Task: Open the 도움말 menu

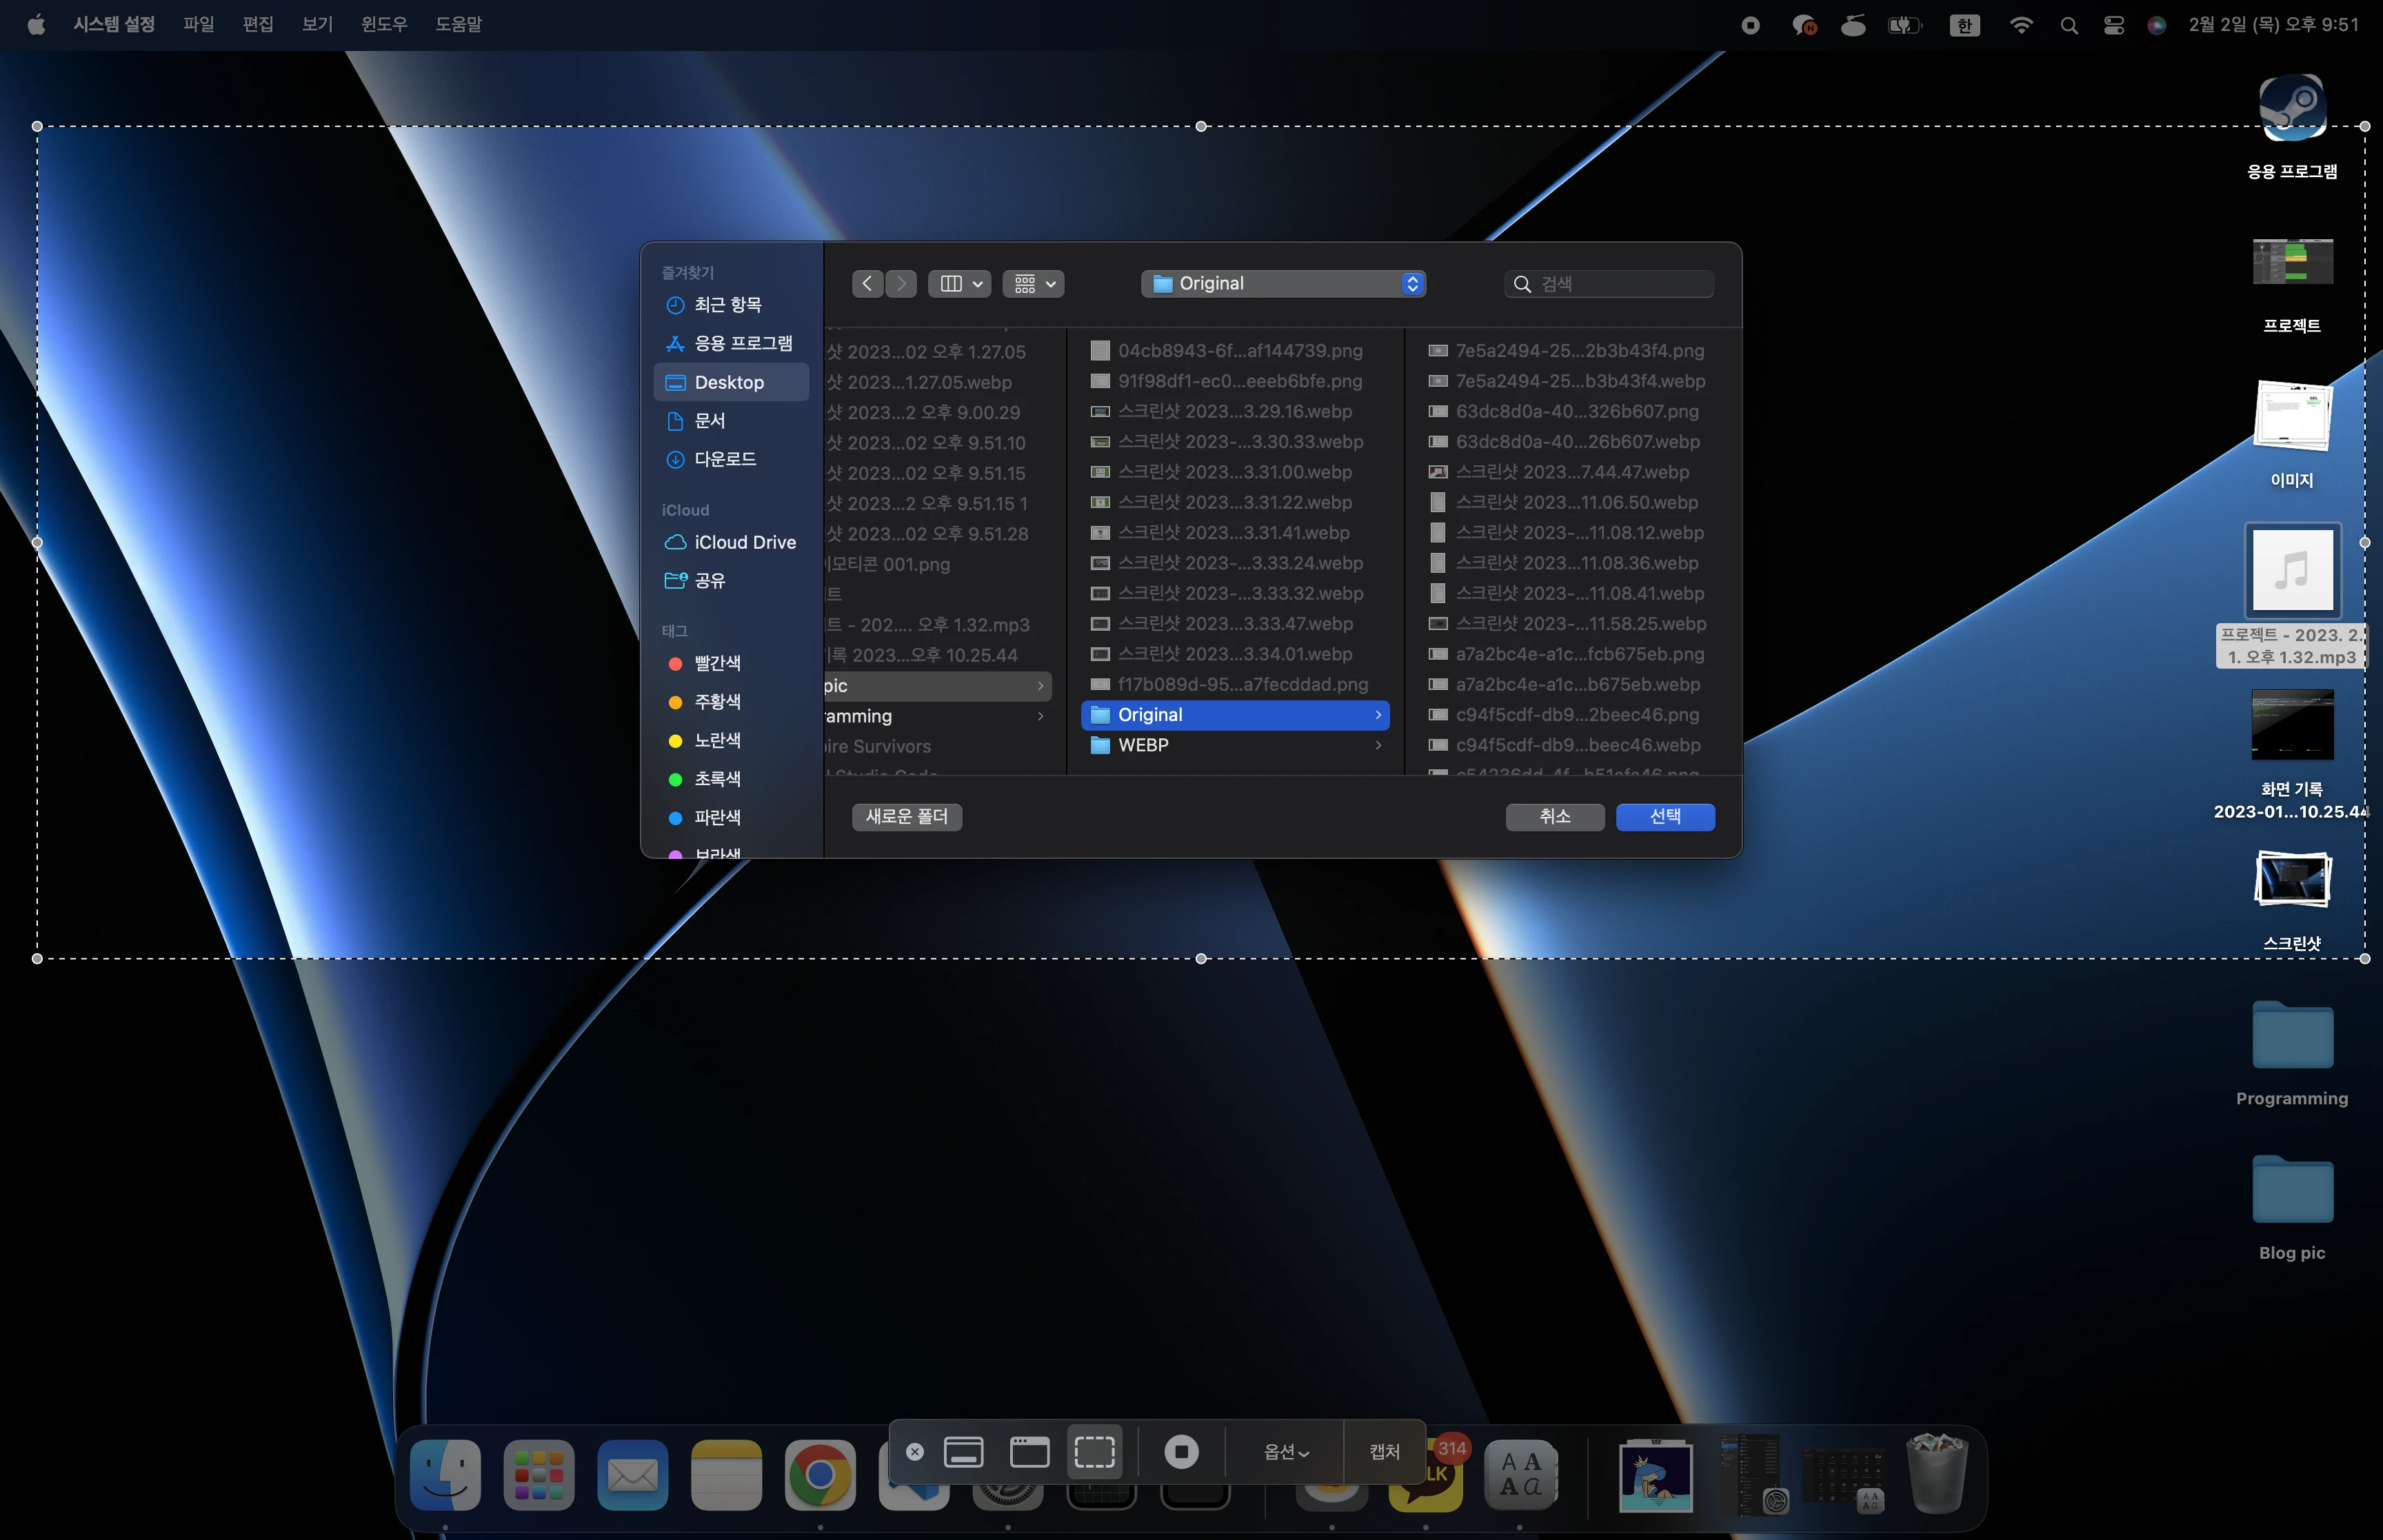Action: tap(458, 24)
